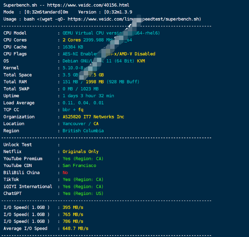Click the British Columbia region text
The width and height of the screenshot is (249, 237).
pos(83,131)
